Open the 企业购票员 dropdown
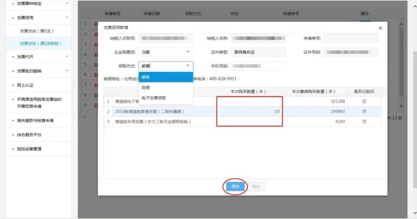The width and height of the screenshot is (417, 219). coord(188,52)
